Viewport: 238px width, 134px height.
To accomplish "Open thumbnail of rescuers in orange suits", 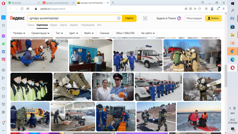I will point(39,56).
